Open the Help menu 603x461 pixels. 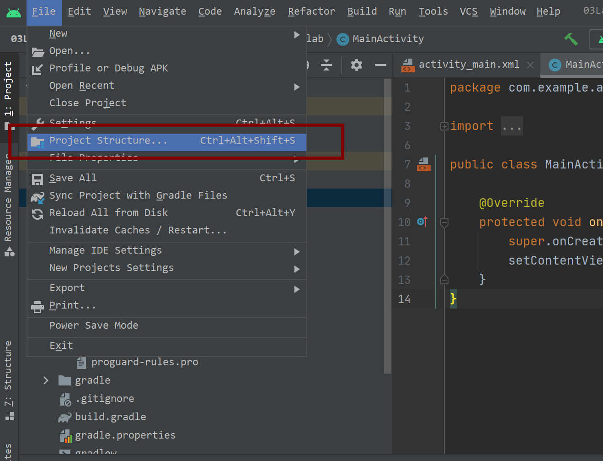[x=548, y=11]
